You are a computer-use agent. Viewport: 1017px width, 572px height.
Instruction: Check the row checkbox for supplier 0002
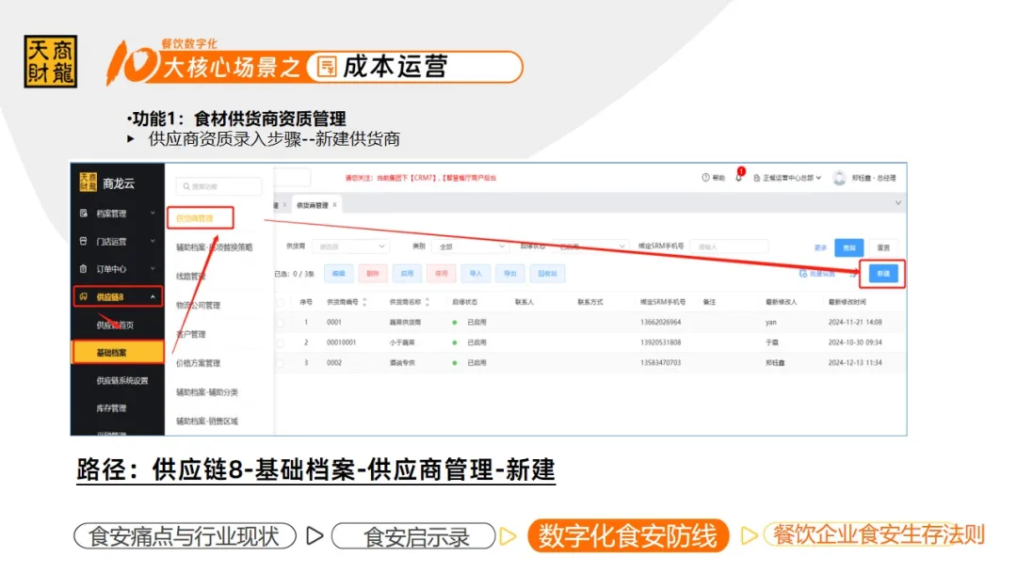281,363
